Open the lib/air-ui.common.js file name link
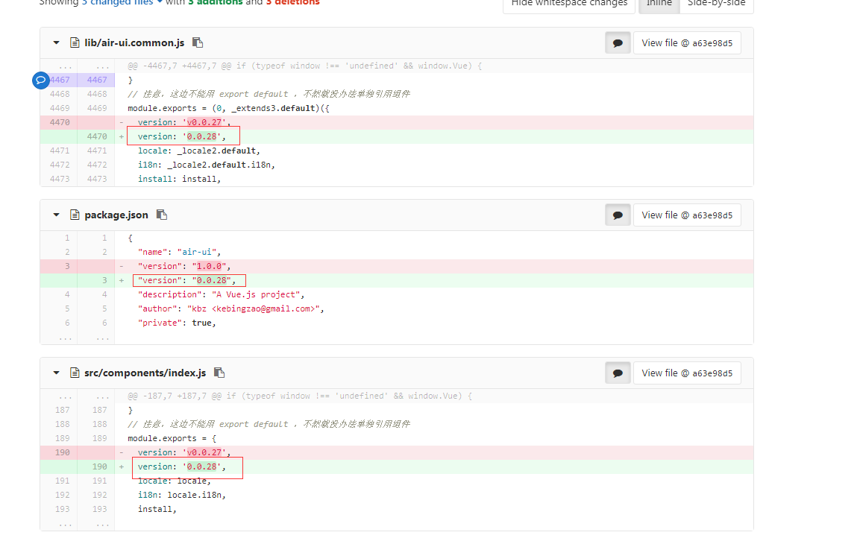Viewport: 860px width, 541px height. (134, 42)
